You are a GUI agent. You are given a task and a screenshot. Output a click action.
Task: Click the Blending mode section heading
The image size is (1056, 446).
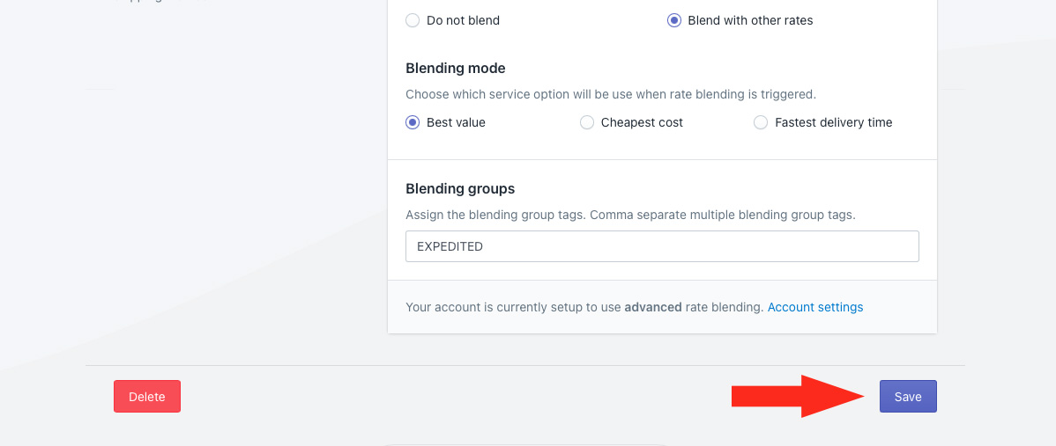click(456, 68)
